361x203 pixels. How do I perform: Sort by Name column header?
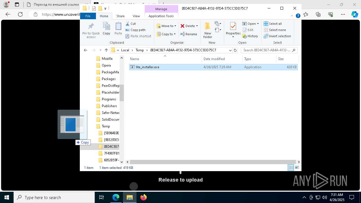click(x=165, y=59)
